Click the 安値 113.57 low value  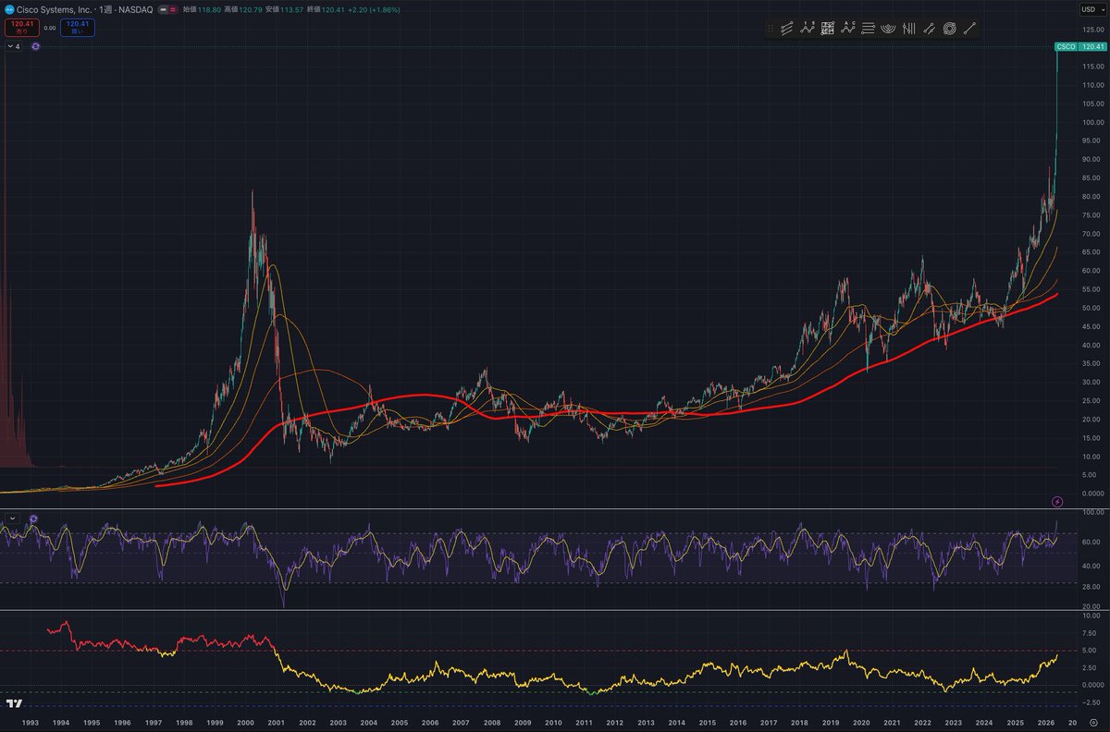(x=286, y=8)
